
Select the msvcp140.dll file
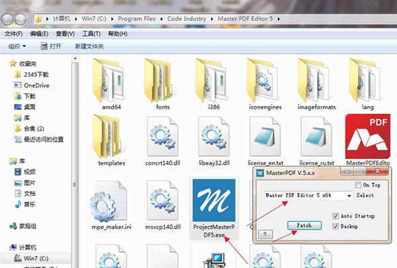pos(163,205)
